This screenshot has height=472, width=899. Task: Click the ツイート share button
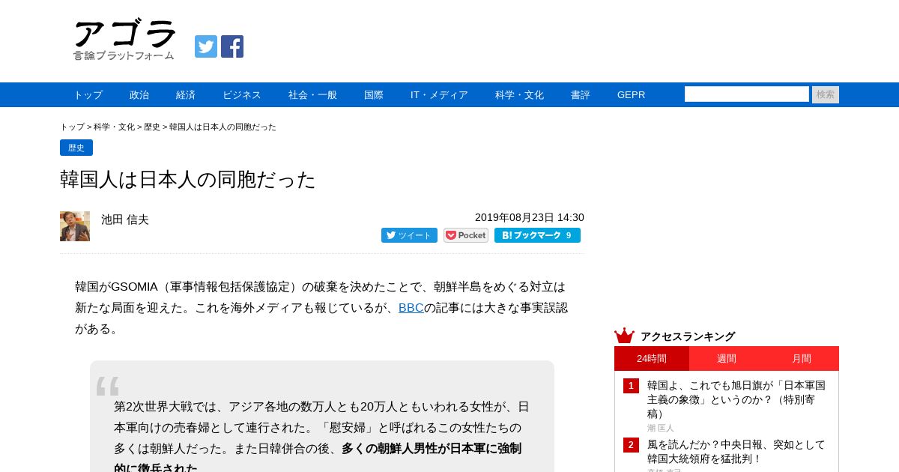pos(409,235)
